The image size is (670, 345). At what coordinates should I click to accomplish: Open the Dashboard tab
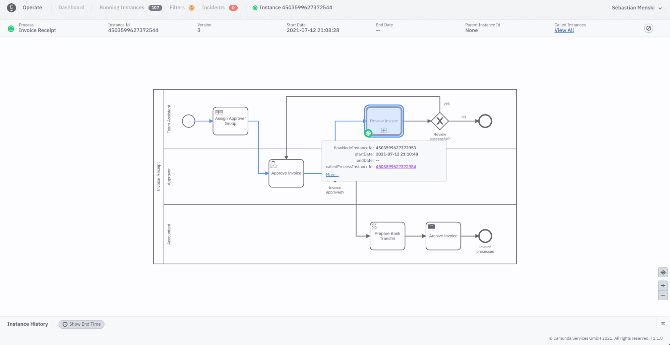click(x=71, y=7)
